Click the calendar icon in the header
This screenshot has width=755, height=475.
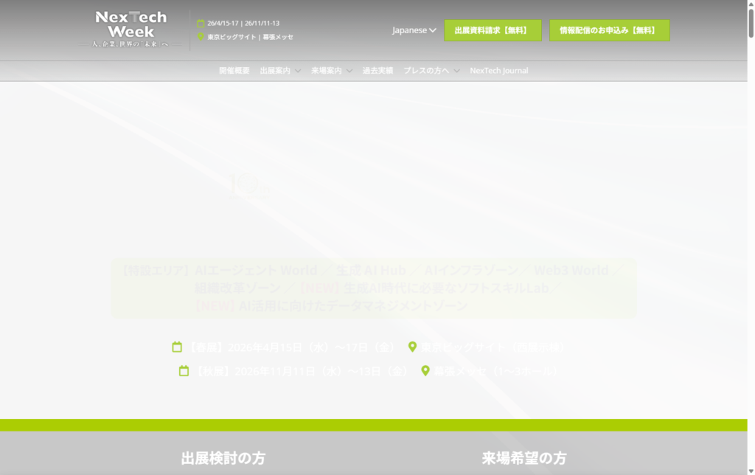[201, 24]
